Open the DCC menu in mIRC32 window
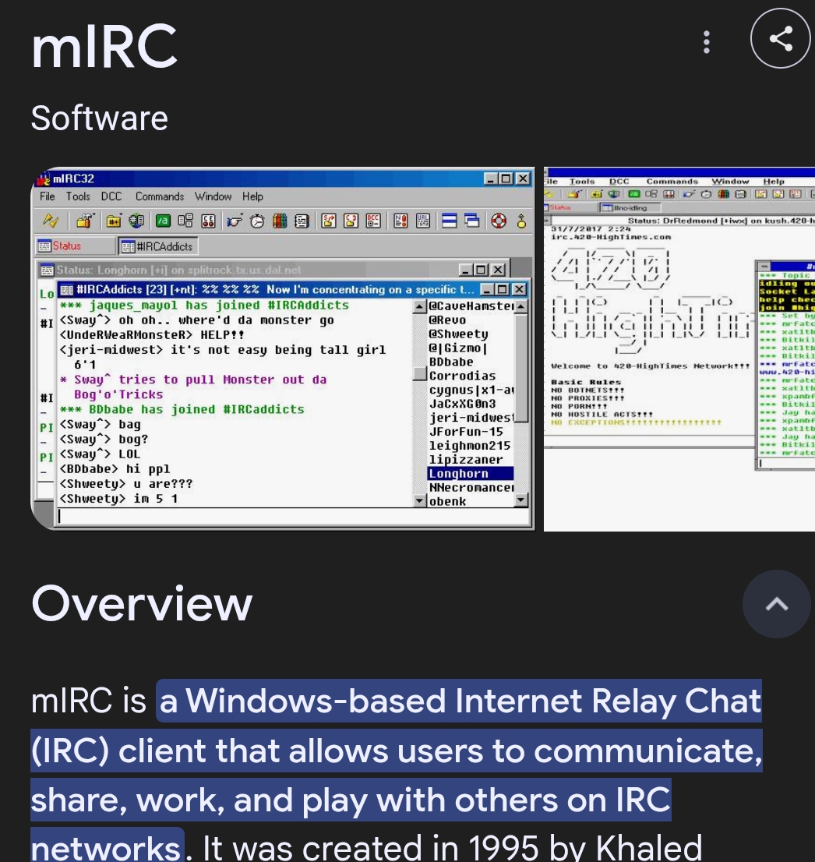Viewport: 815px width, 862px height. tap(111, 196)
